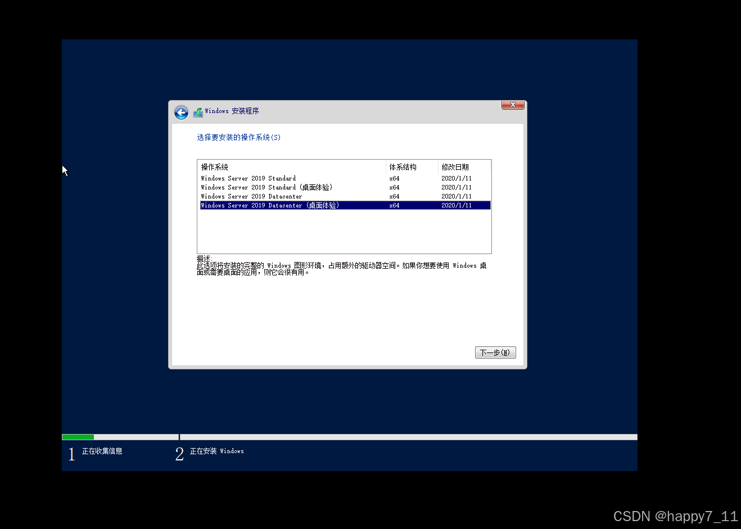This screenshot has width=741, height=529.
Task: Select Windows Server 2019 Datacenter row
Action: click(345, 196)
